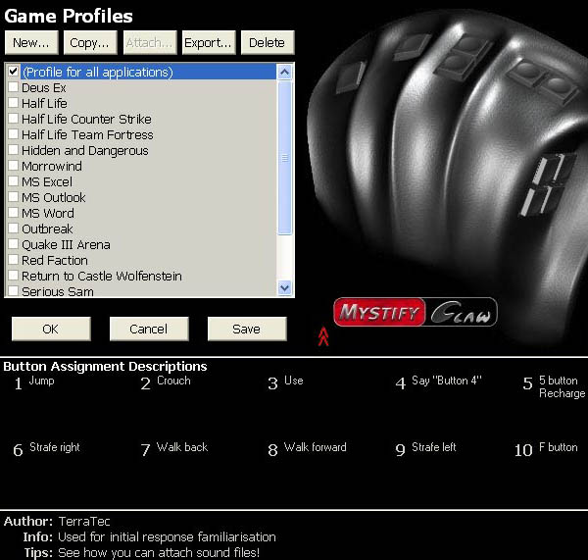This screenshot has width=588, height=560.
Task: Click the TerraTec author name
Action: click(84, 522)
